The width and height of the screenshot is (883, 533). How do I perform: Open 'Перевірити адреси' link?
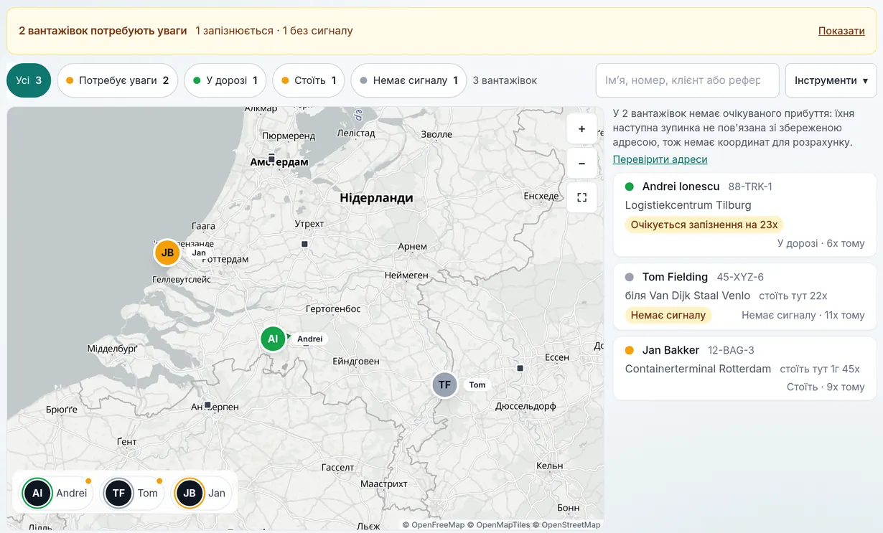660,159
